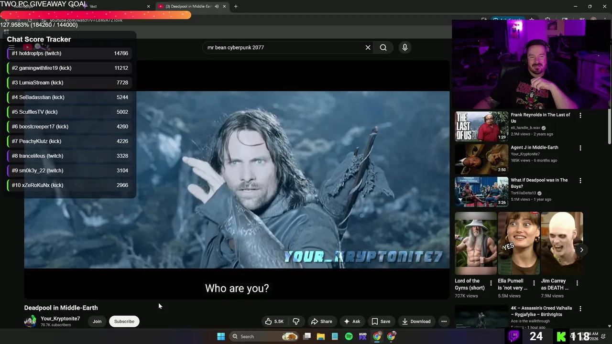Click the eli_handle_b.wav channel name
Viewport: 612px width, 344px height.
tap(525, 128)
